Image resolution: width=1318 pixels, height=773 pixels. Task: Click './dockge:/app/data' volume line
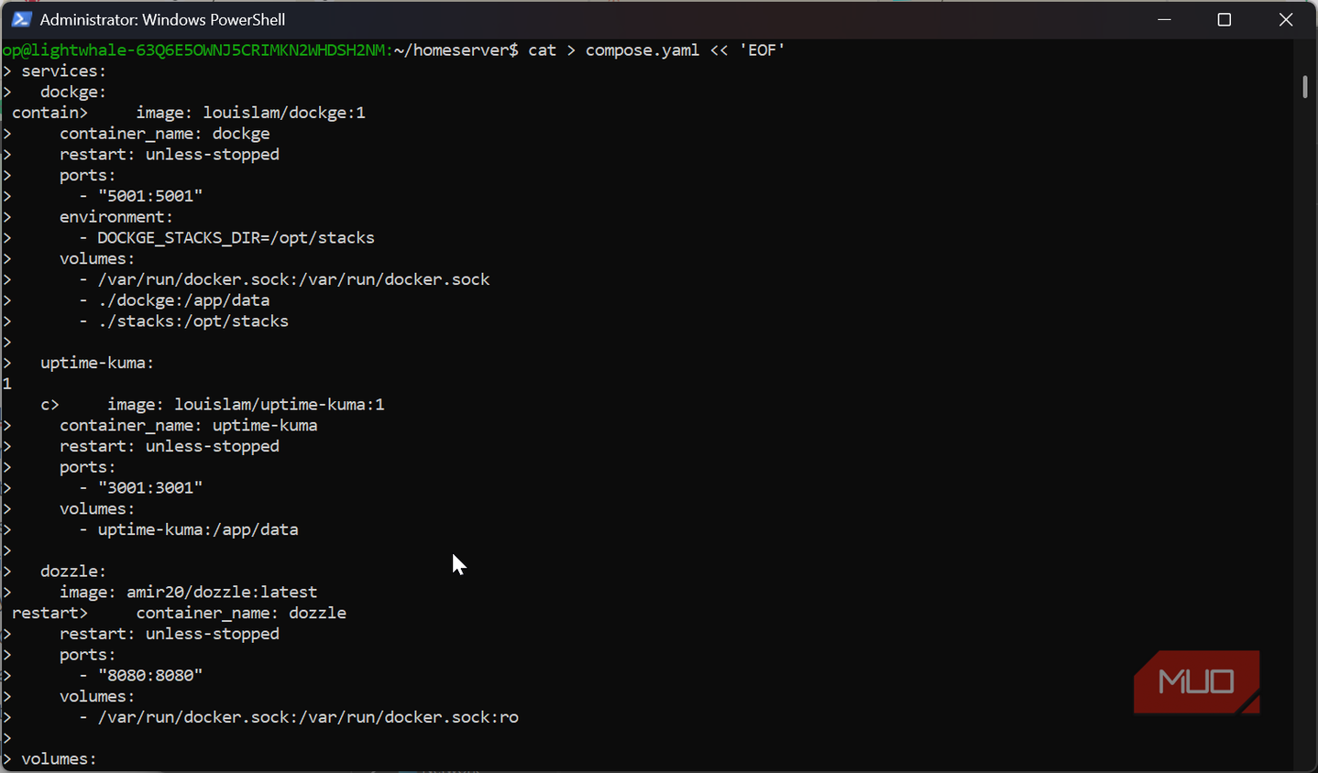click(x=183, y=300)
